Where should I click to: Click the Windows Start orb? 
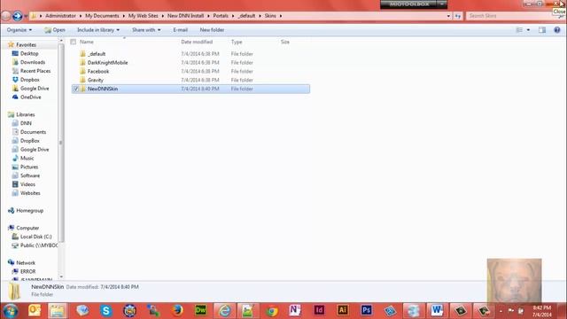tap(10, 311)
